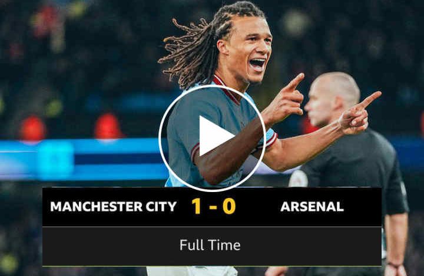This screenshot has width=424, height=276.
Task: Click the Full Time status label
Action: click(x=210, y=245)
